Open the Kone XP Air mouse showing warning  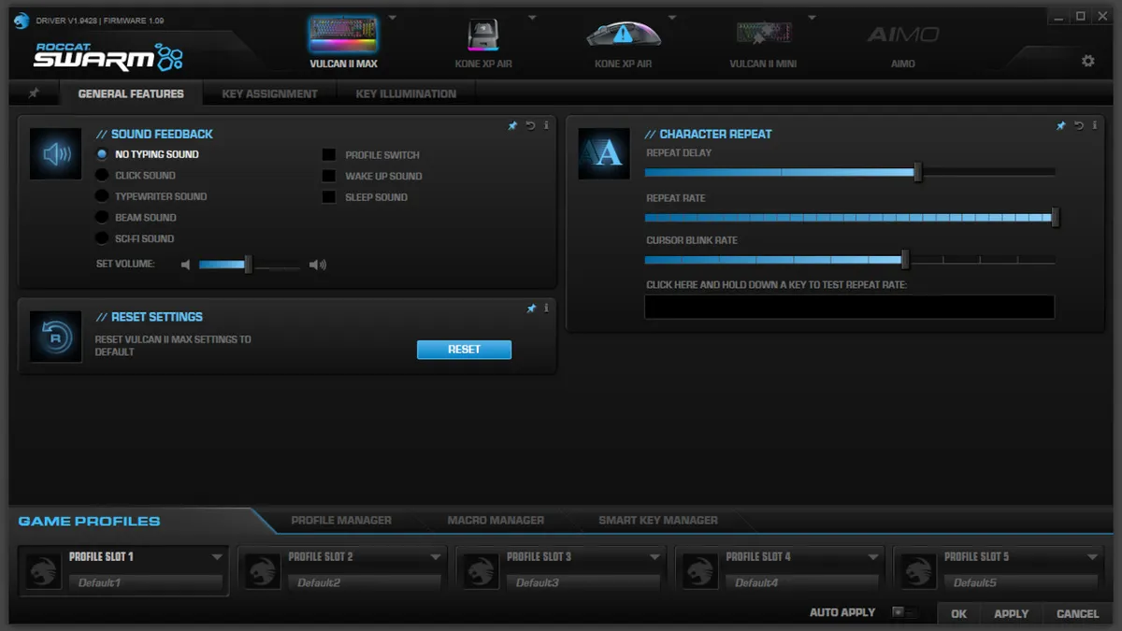click(624, 36)
